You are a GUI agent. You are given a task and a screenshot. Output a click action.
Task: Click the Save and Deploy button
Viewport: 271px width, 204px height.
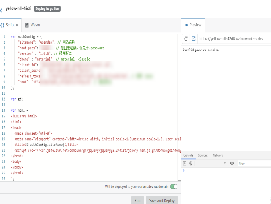click(x=162, y=200)
